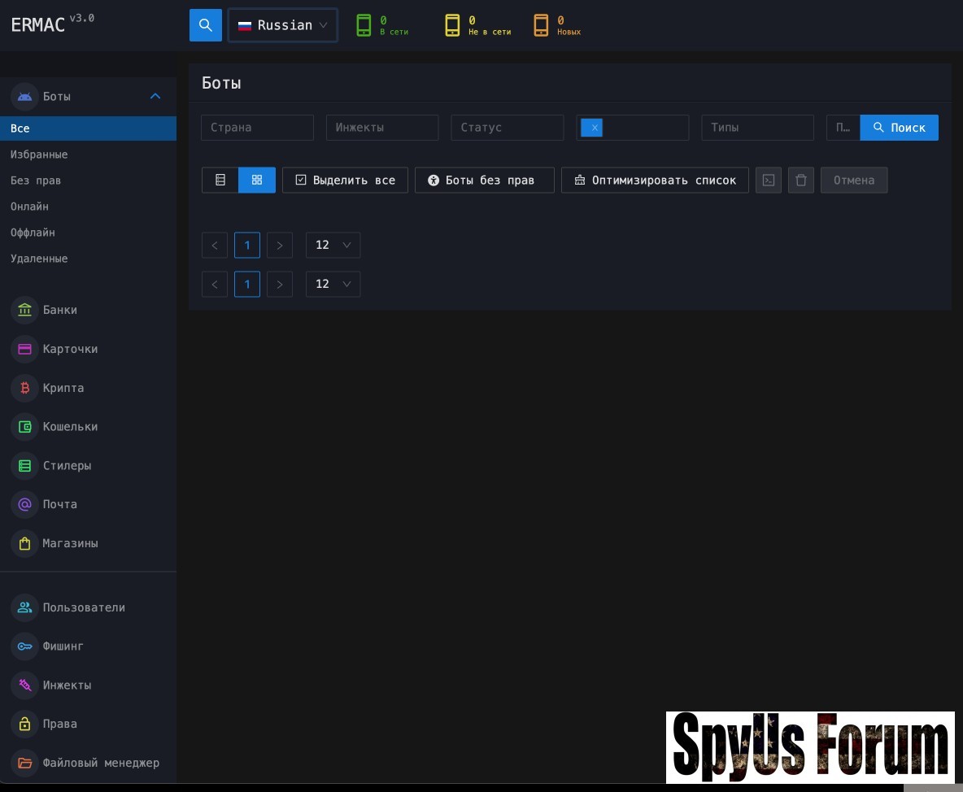Toggle the Выделить все checkbox button

345,180
